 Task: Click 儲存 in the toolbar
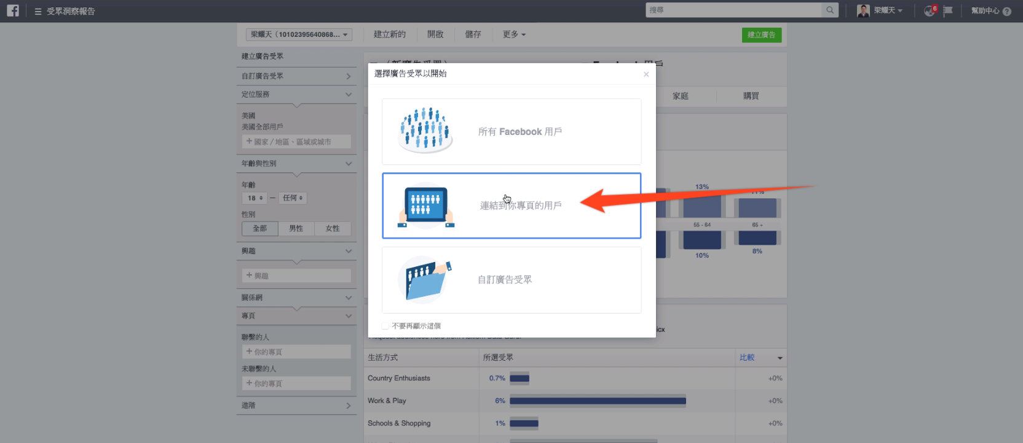coord(473,34)
